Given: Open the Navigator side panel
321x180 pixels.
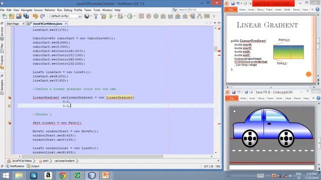Looking at the screenshot, I should pyautogui.click(x=2, y=87).
